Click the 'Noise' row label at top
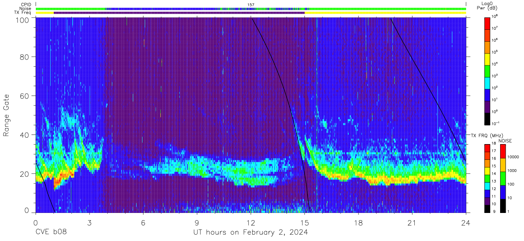524x241 pixels. pos(25,9)
